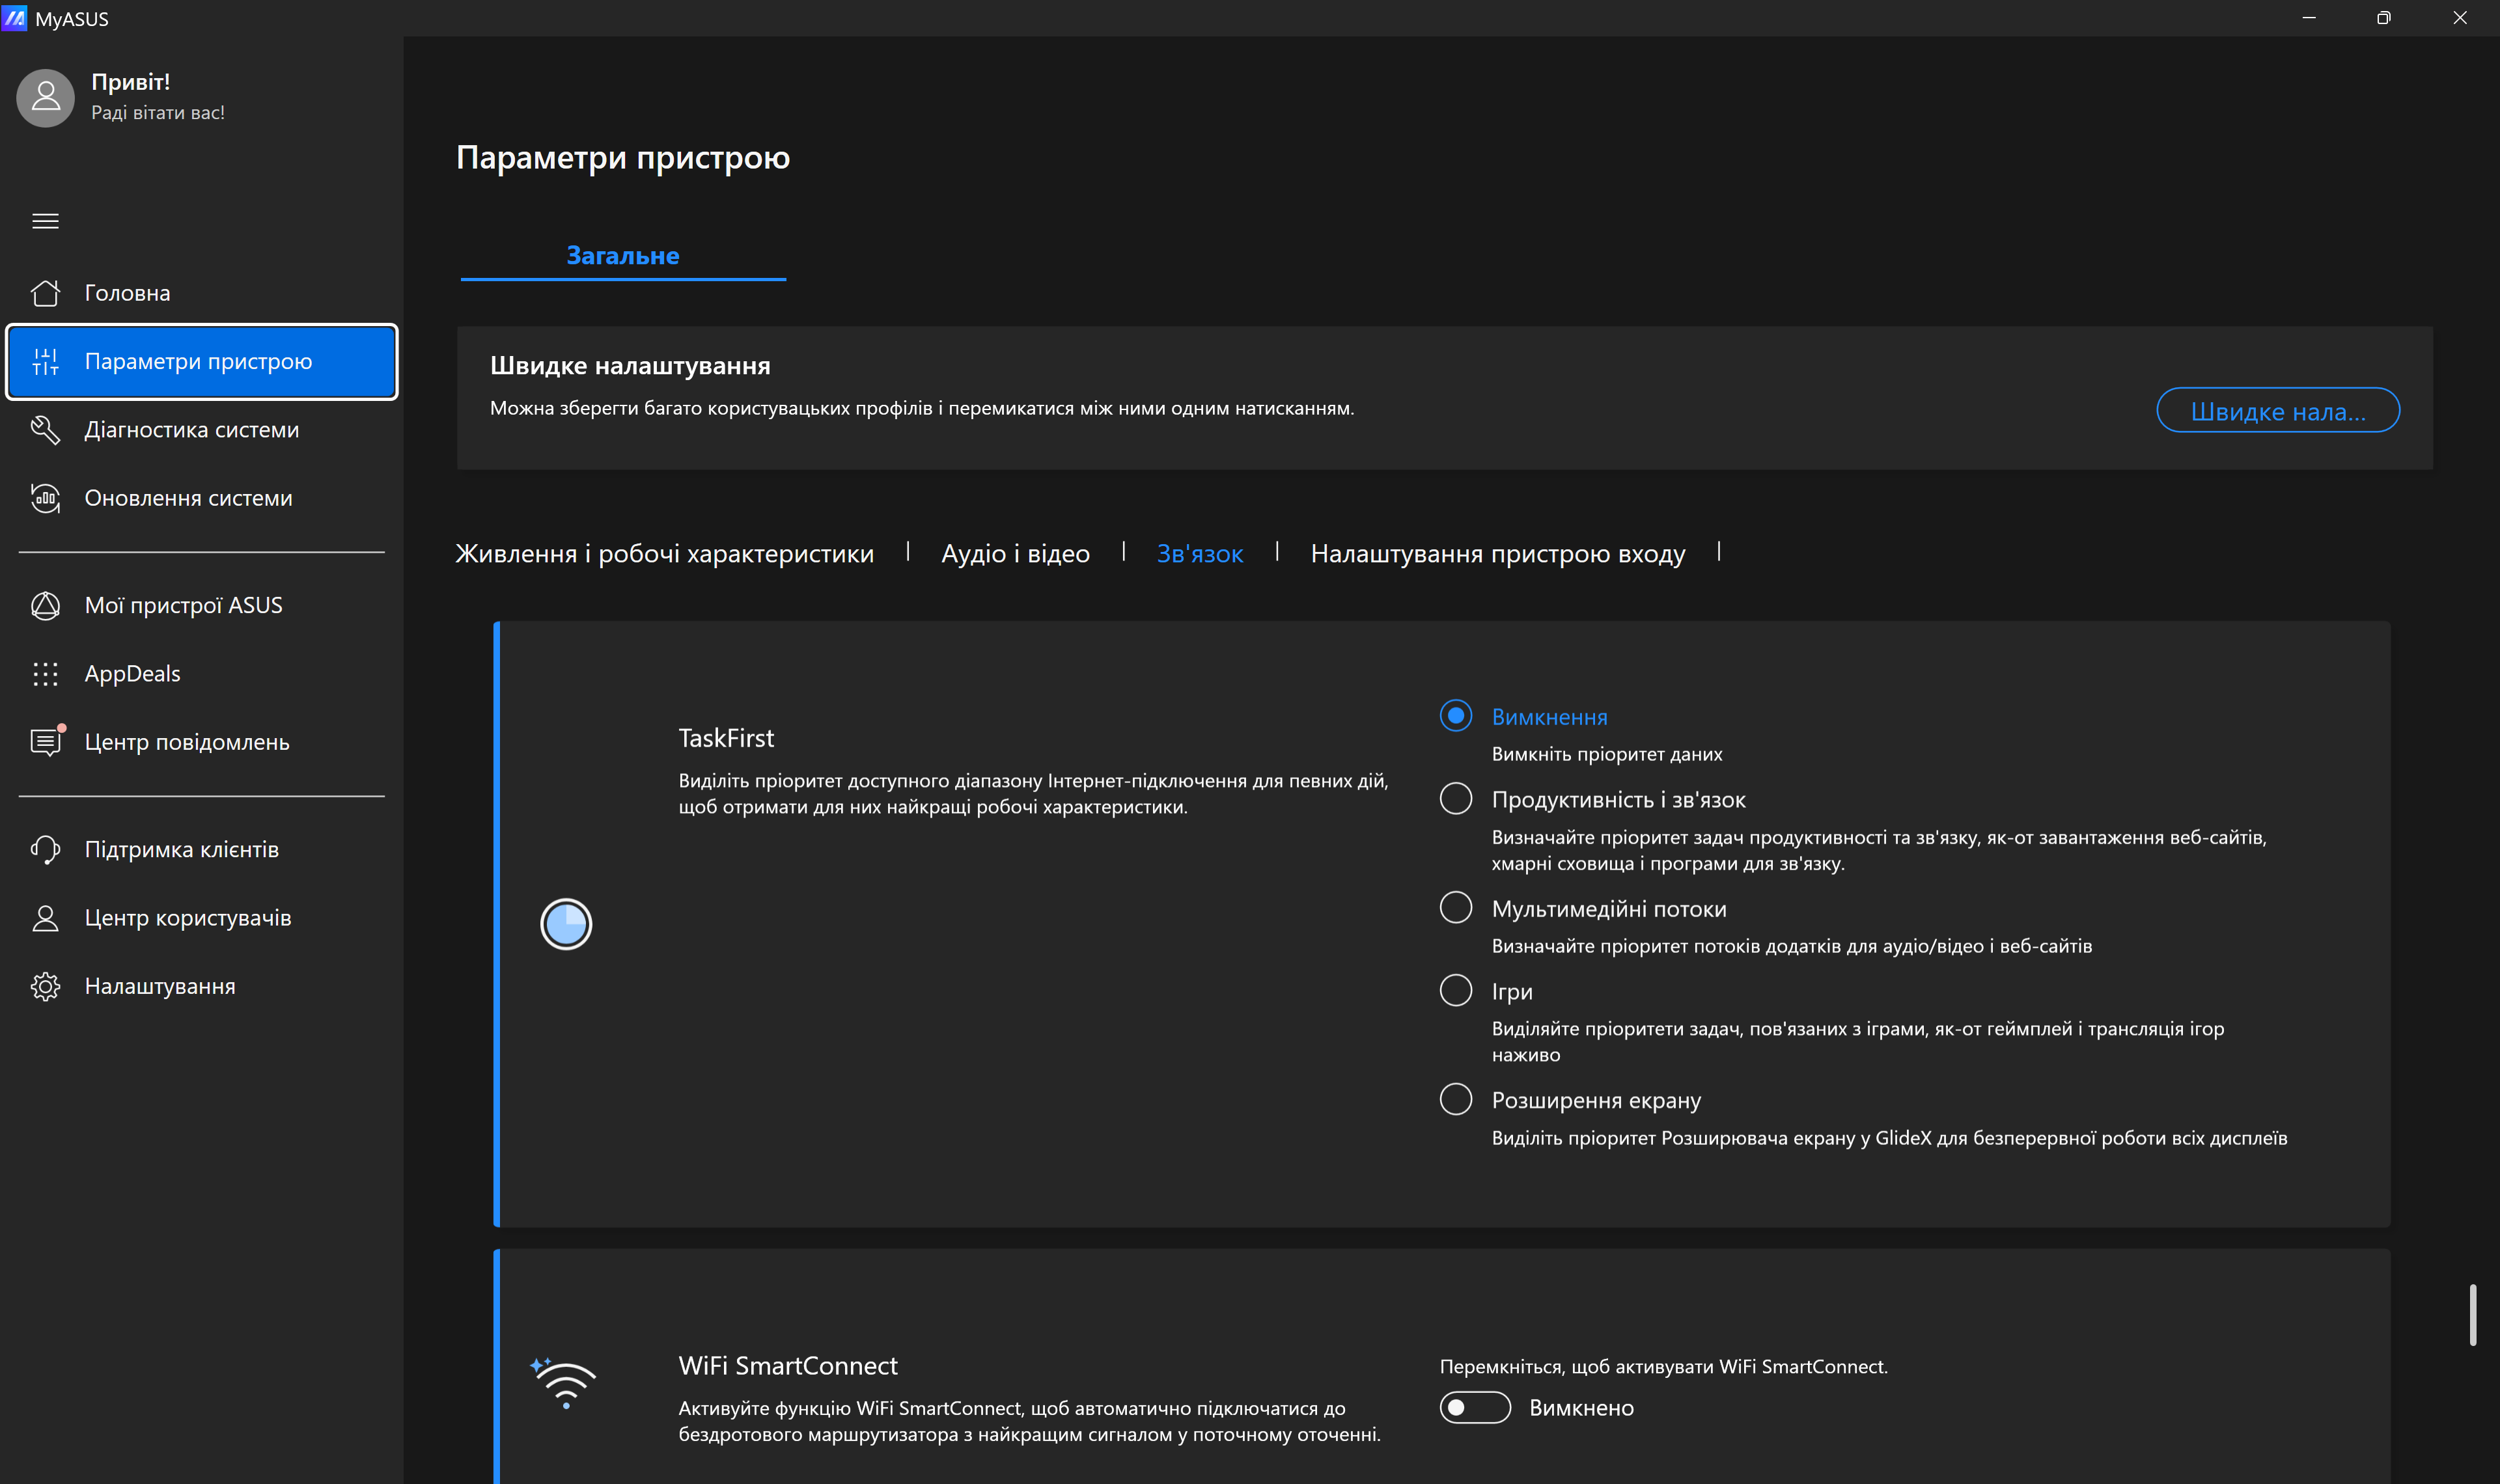Open Головна via home icon
The width and height of the screenshot is (2500, 1484).
[x=45, y=293]
